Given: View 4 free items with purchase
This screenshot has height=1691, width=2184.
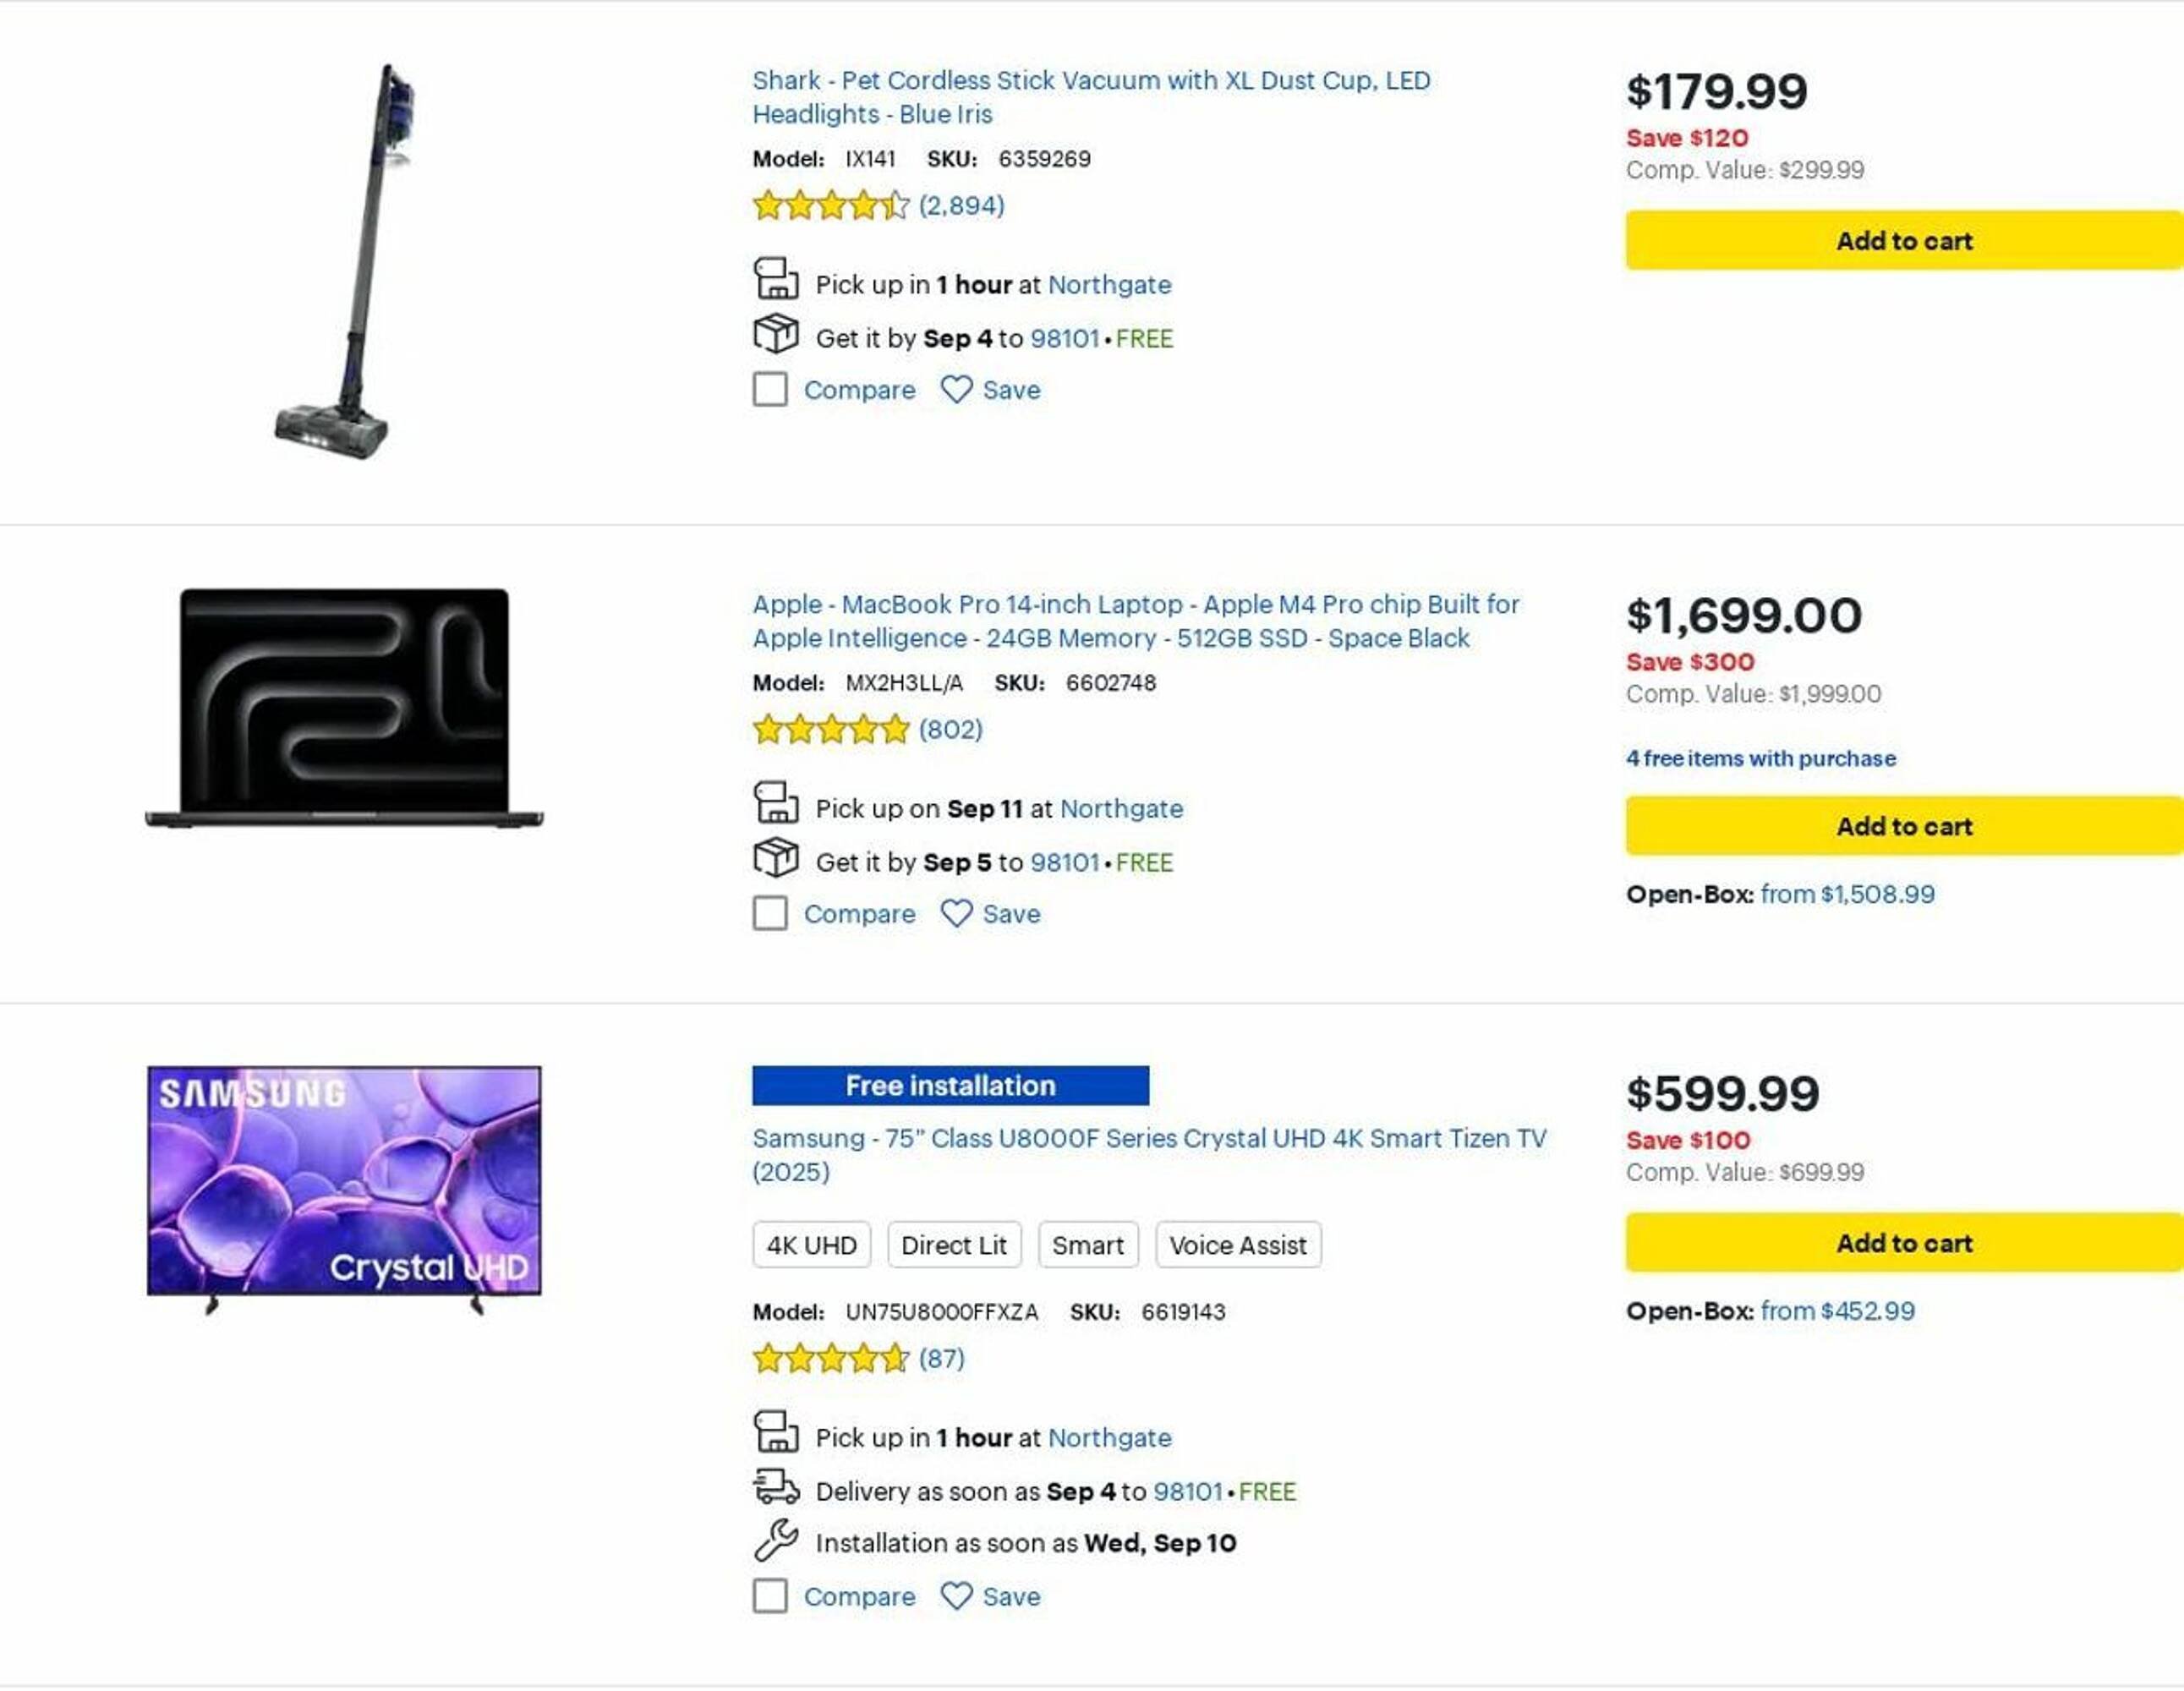Looking at the screenshot, I should (x=1760, y=758).
